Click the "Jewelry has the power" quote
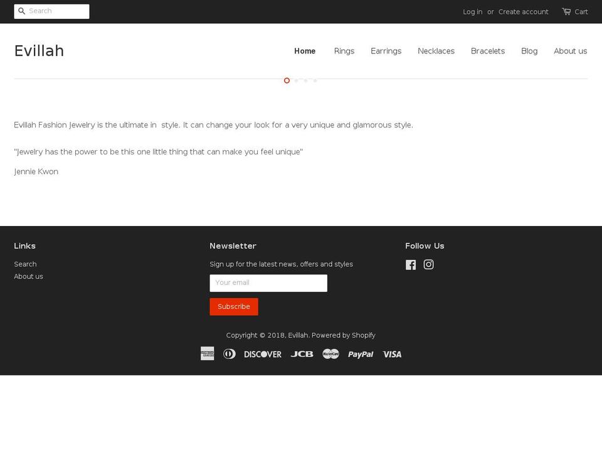Viewport: 602px width, 452px height. pyautogui.click(x=158, y=152)
